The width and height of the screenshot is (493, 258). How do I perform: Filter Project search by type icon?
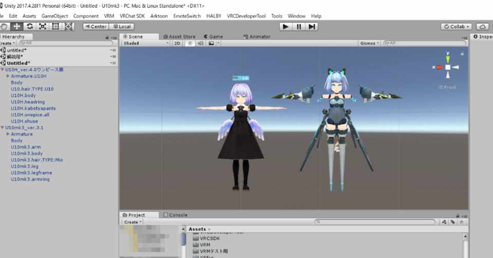click(444, 222)
